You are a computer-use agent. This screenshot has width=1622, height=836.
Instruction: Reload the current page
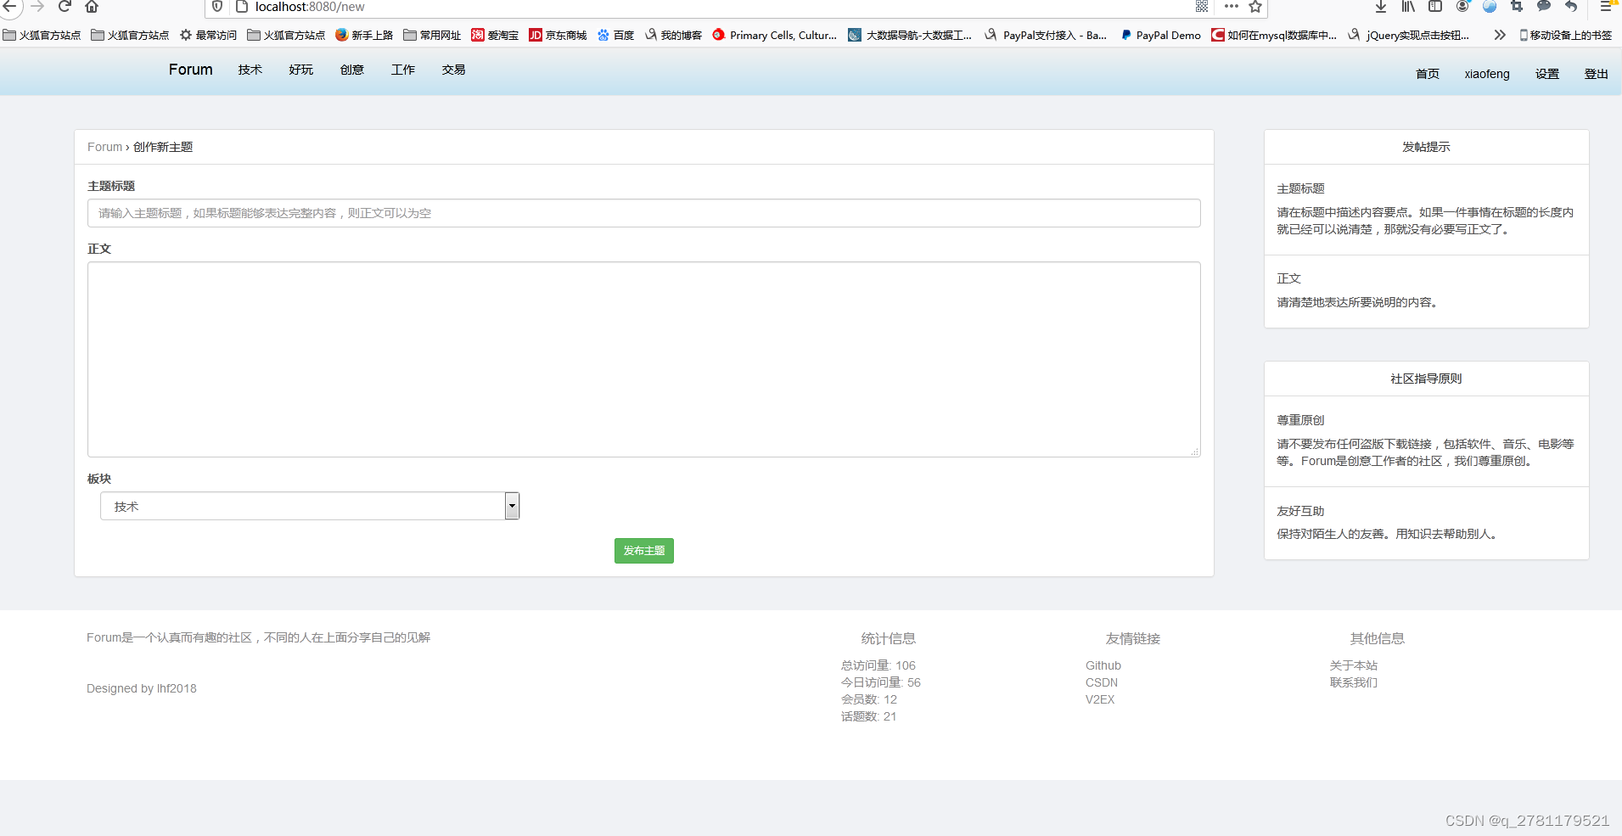(65, 7)
